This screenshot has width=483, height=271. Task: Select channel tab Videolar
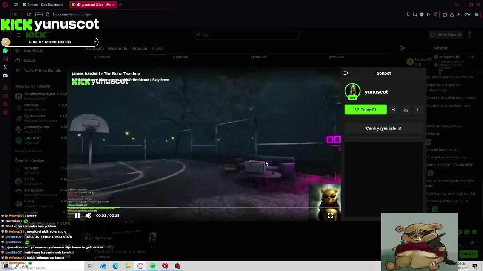tap(139, 49)
